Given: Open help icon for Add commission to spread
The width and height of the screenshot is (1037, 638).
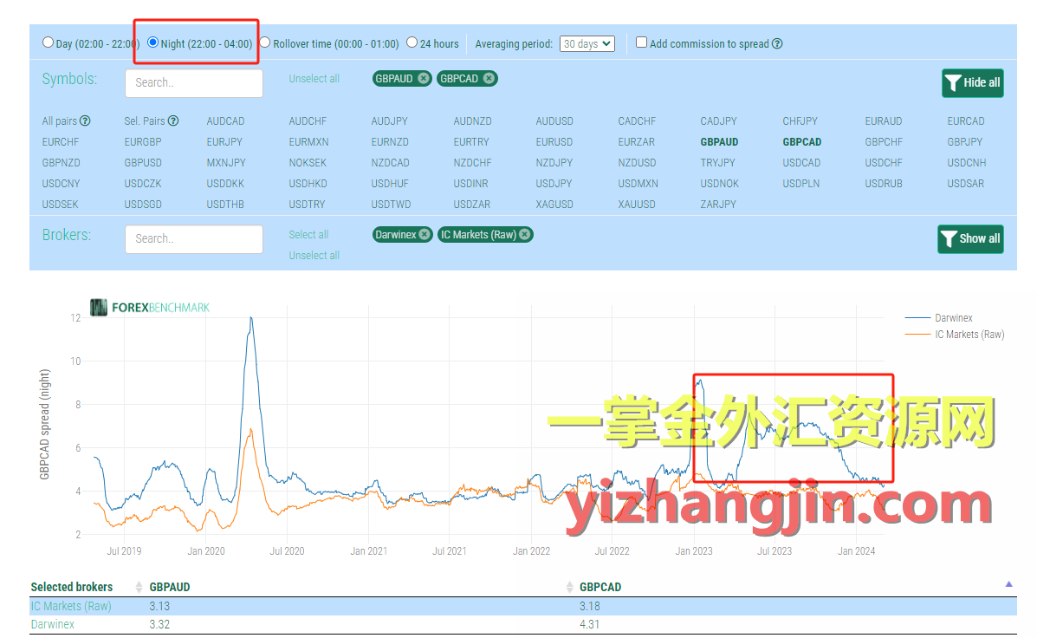Looking at the screenshot, I should (x=778, y=43).
